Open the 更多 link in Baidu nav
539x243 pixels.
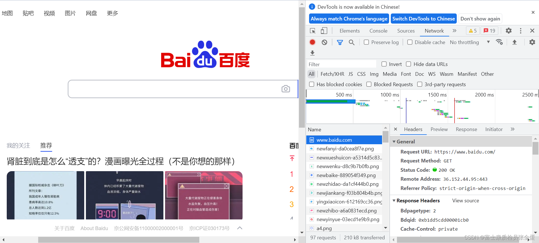113,13
